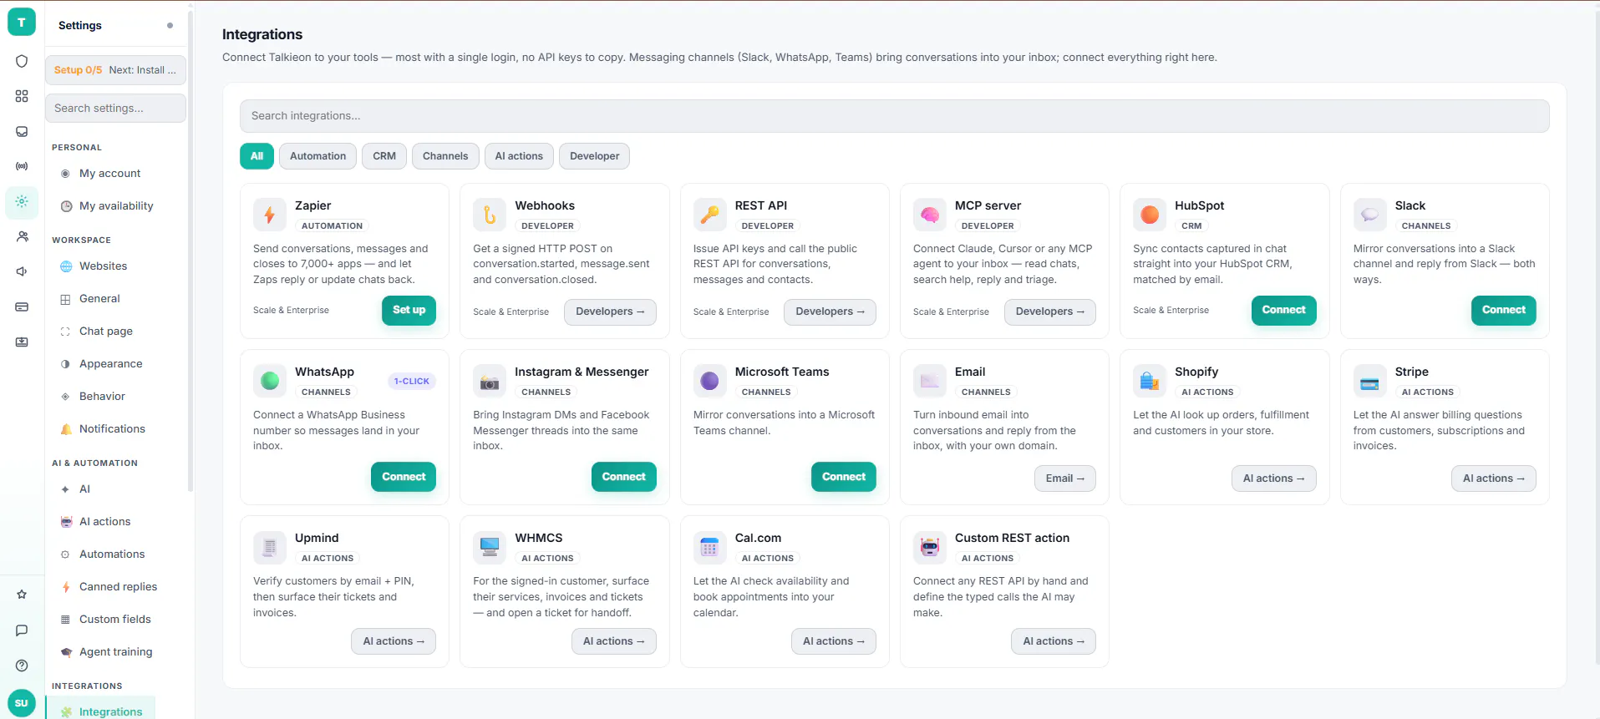Viewport: 1600px width, 719px height.
Task: Filter integrations by Automation
Action: click(317, 156)
